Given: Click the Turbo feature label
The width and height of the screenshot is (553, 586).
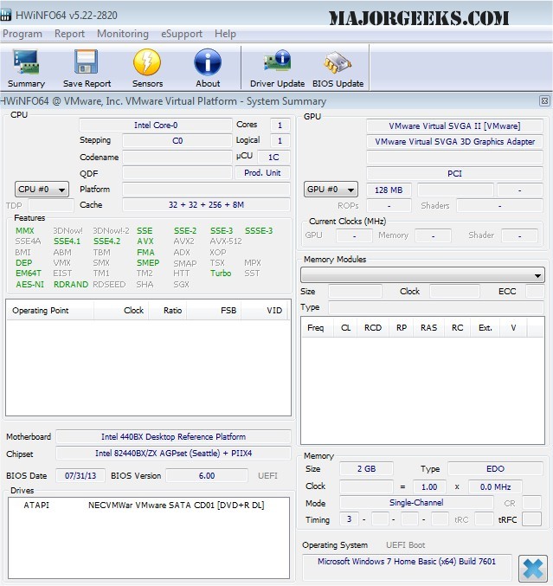Looking at the screenshot, I should point(221,274).
